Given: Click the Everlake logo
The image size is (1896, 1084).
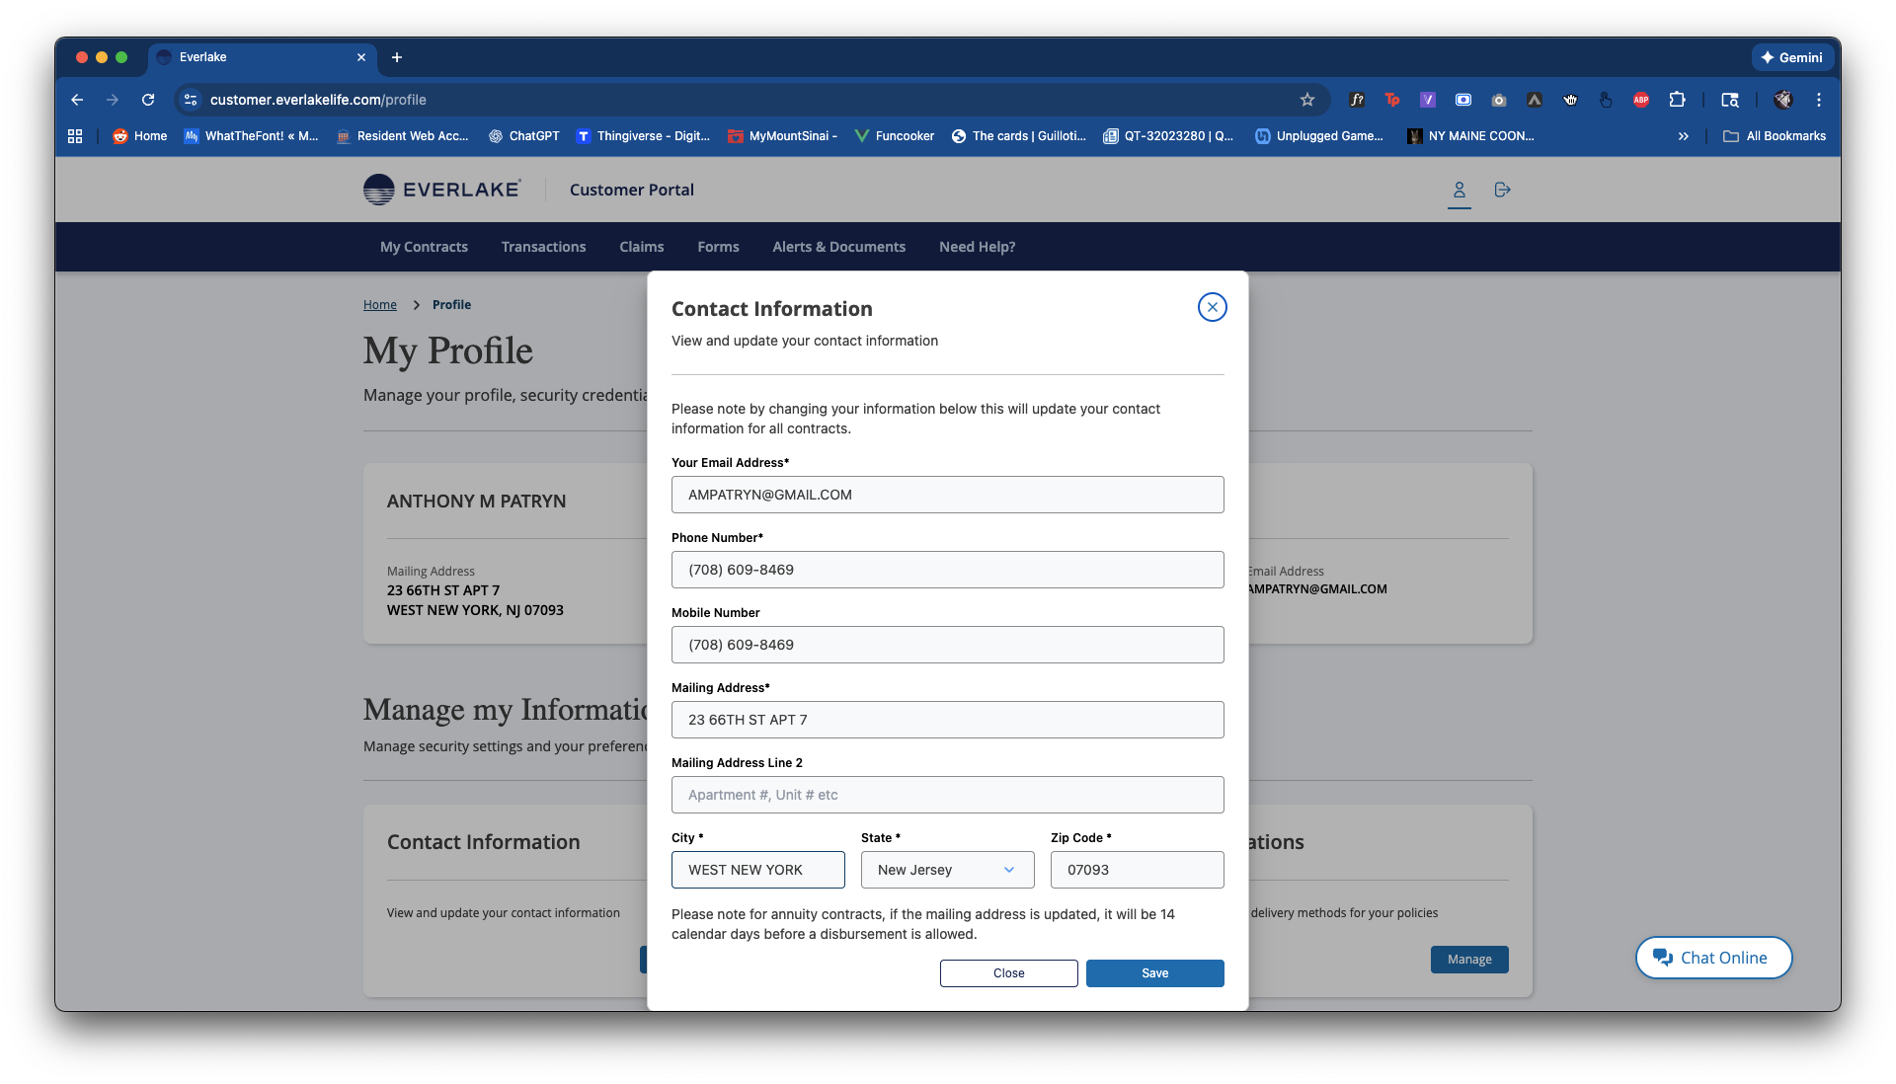Looking at the screenshot, I should (441, 190).
